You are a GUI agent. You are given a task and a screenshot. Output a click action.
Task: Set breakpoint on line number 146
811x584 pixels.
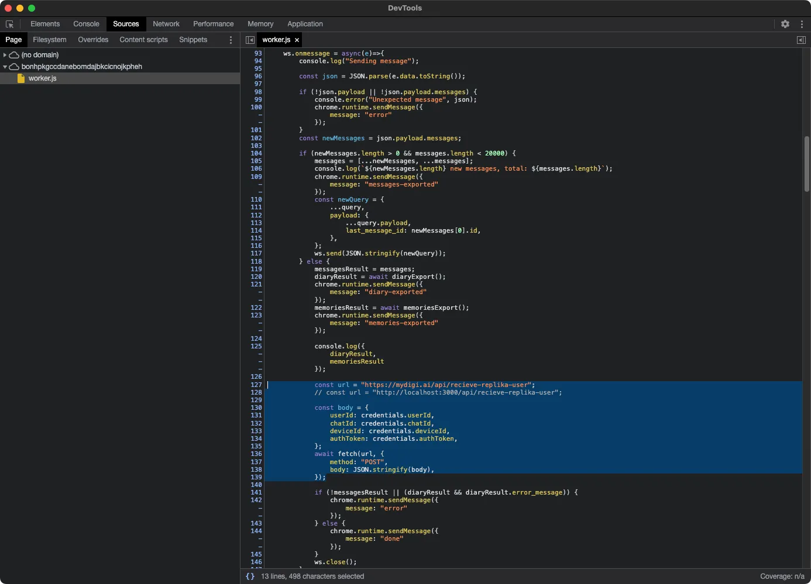coord(256,562)
